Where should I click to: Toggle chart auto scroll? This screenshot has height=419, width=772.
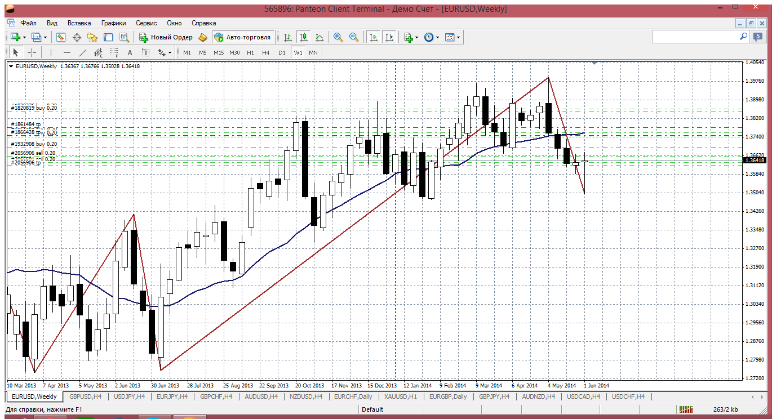click(x=373, y=37)
